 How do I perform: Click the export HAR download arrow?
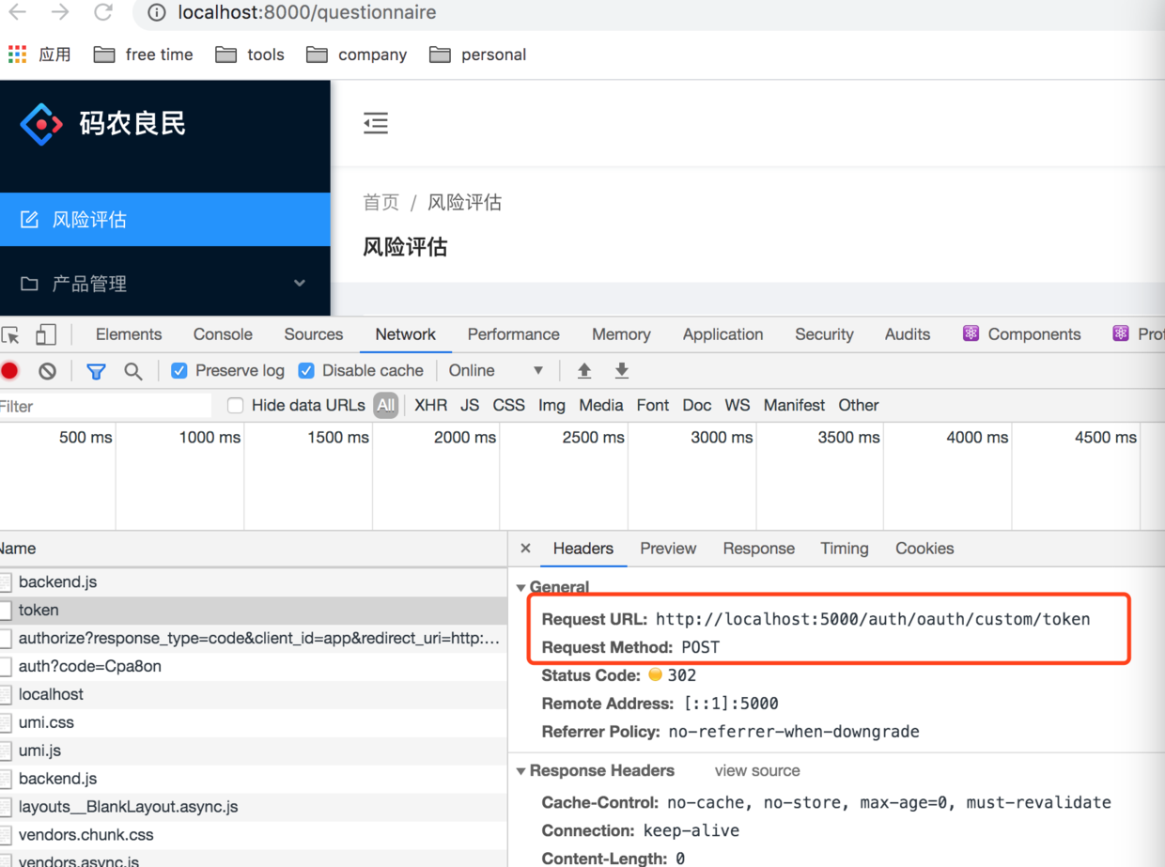click(622, 371)
